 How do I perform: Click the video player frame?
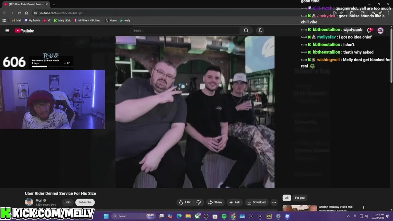195,112
